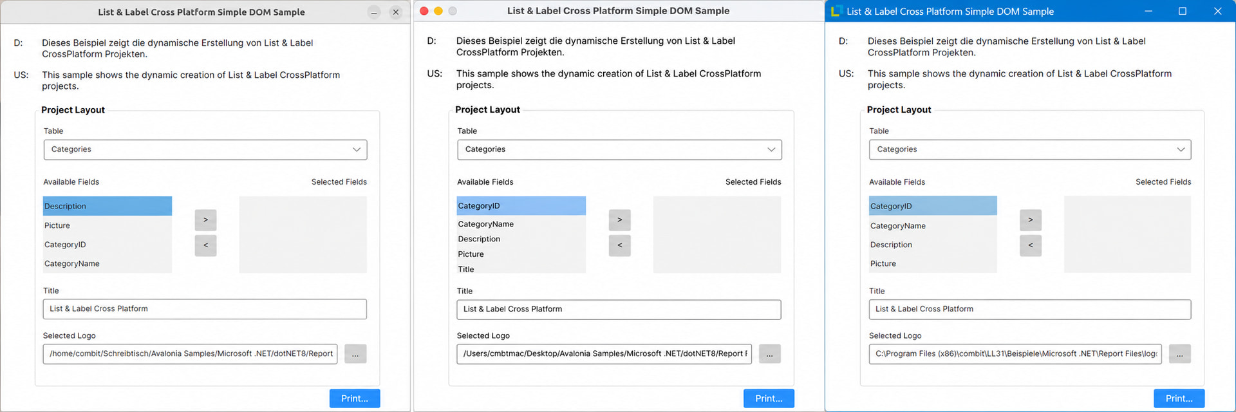Maximize the Windows window
This screenshot has height=412, width=1236.
tap(1183, 11)
